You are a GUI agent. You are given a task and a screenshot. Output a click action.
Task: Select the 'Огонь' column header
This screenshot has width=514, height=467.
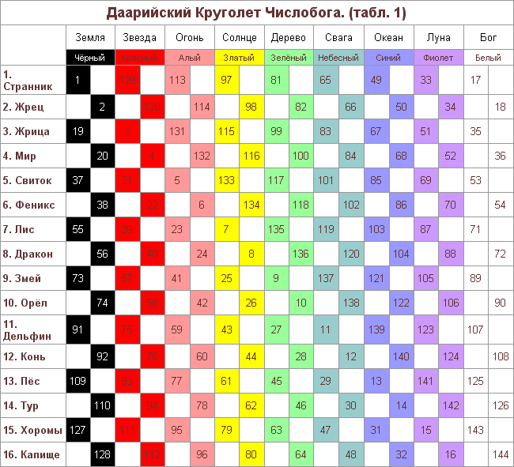tap(190, 37)
